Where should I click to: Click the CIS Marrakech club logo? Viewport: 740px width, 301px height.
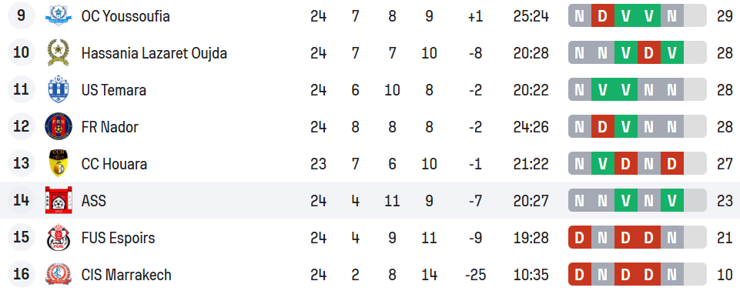[x=59, y=274]
